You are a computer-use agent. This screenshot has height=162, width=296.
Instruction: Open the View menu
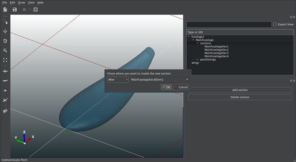[x=31, y=3]
